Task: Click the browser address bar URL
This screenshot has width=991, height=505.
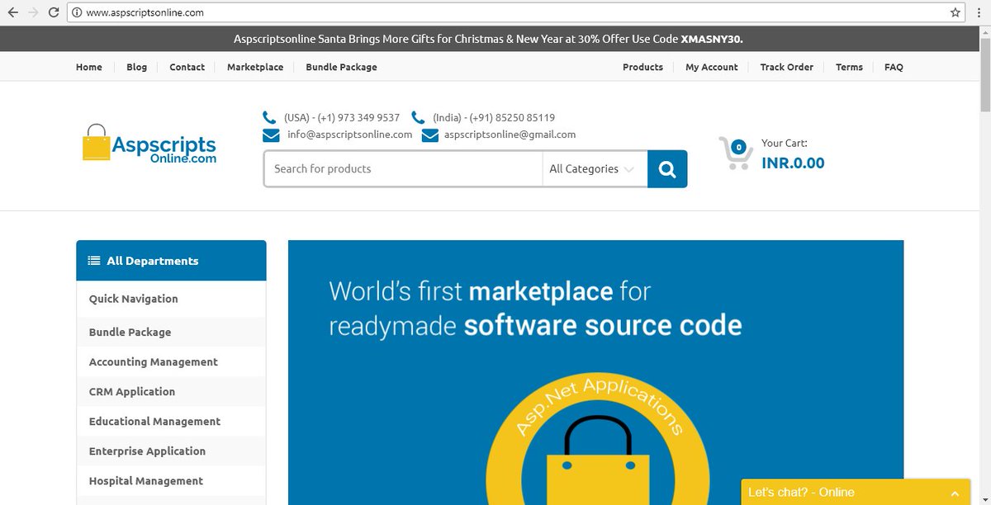Action: point(145,12)
